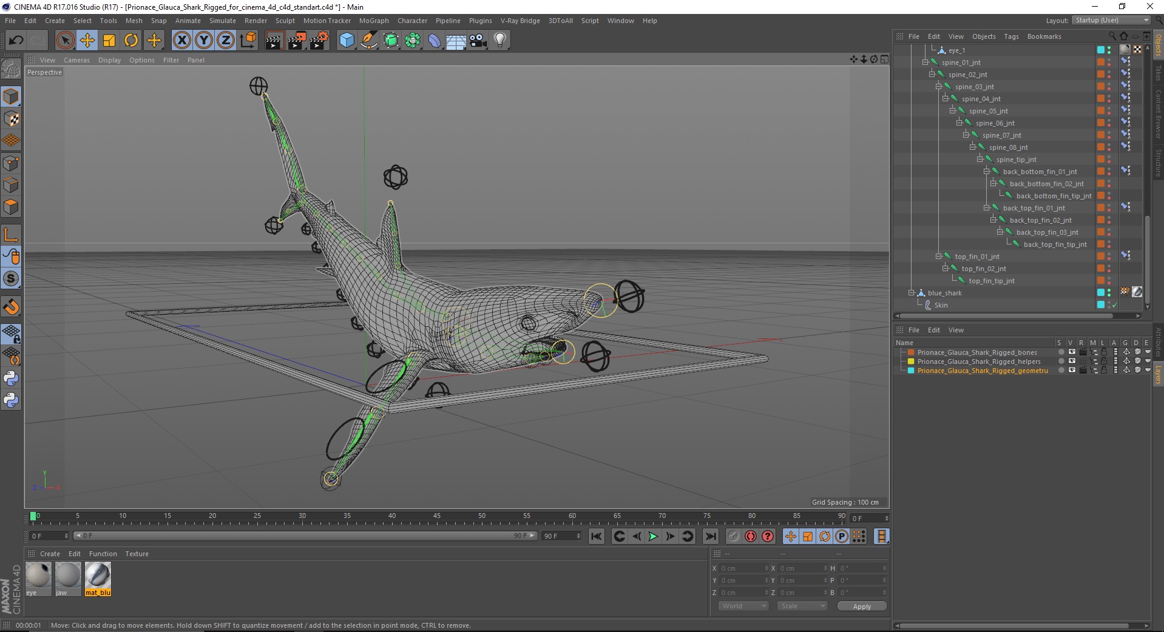Image resolution: width=1164 pixels, height=632 pixels.
Task: Toggle visibility of Shark_Rigged_helpers layer
Action: click(1072, 361)
